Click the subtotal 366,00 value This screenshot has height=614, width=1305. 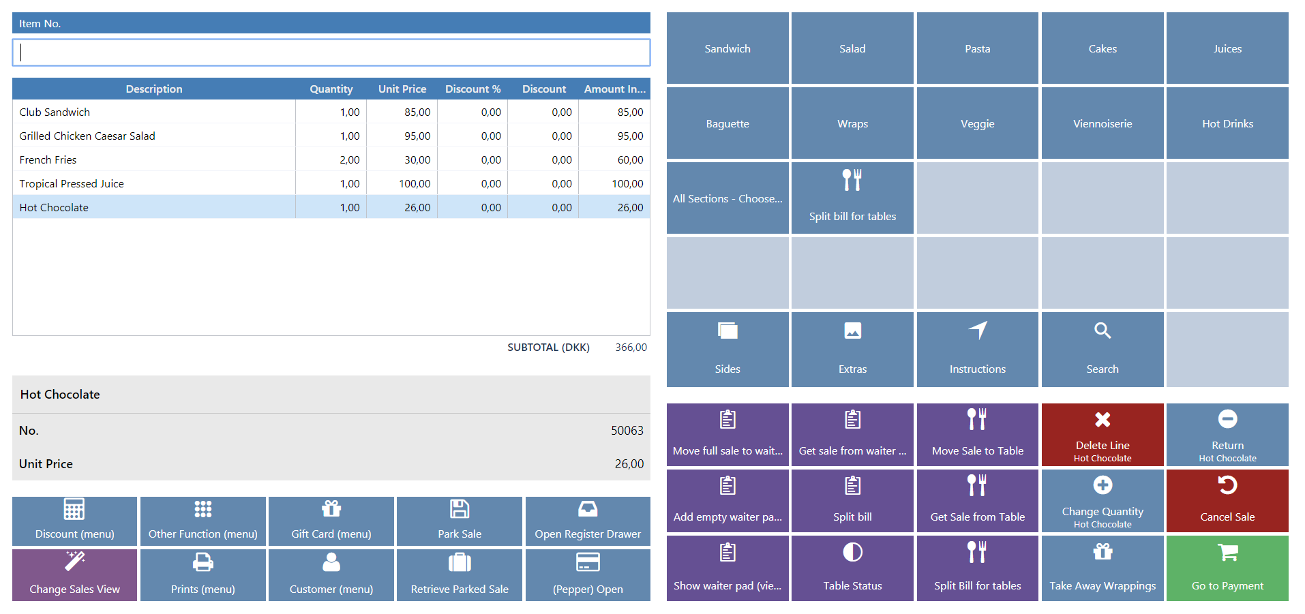(631, 347)
